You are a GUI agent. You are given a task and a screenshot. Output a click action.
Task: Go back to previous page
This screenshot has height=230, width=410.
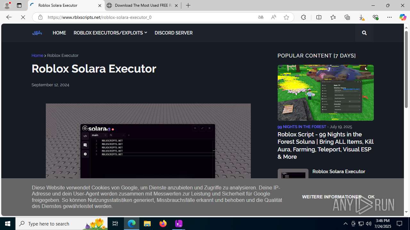9,17
